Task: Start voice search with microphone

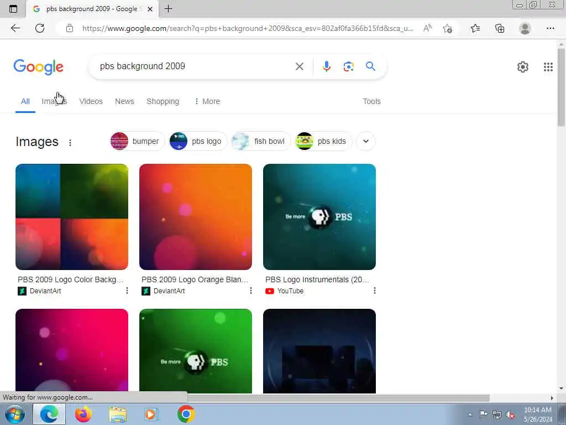Action: click(326, 66)
